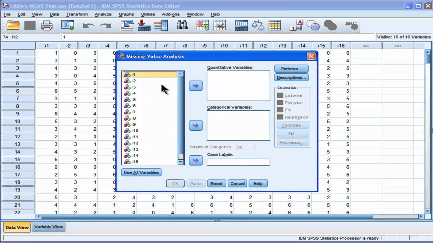Select variable i5 in list
This screenshot has width=433, height=243.
pos(150,100)
